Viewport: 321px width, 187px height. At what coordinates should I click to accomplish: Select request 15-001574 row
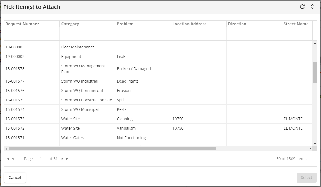(x=158, y=109)
